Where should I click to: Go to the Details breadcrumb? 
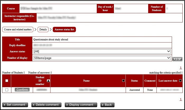pyautogui.click(x=43, y=30)
